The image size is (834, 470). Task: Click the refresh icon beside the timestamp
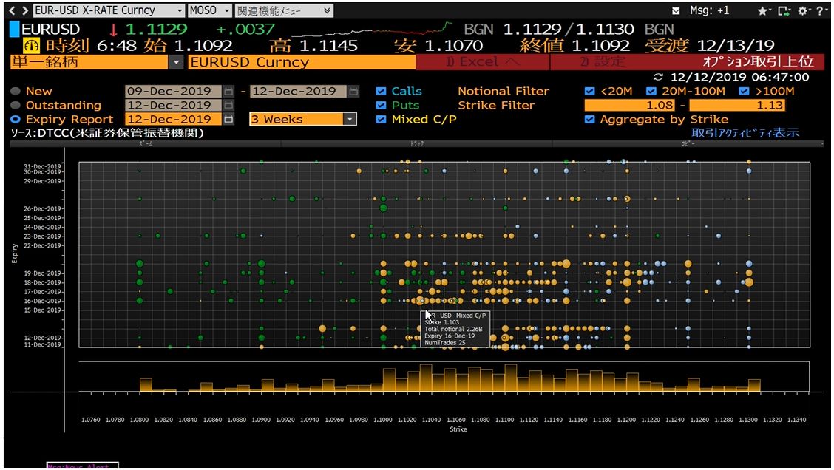tap(660, 77)
